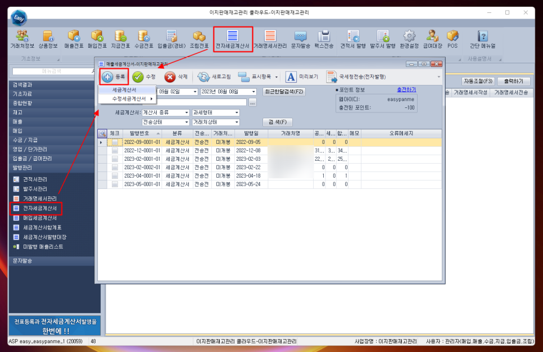This screenshot has height=352, width=543.
Task: Open 발주서 발행 toolbar icon
Action: point(383,39)
